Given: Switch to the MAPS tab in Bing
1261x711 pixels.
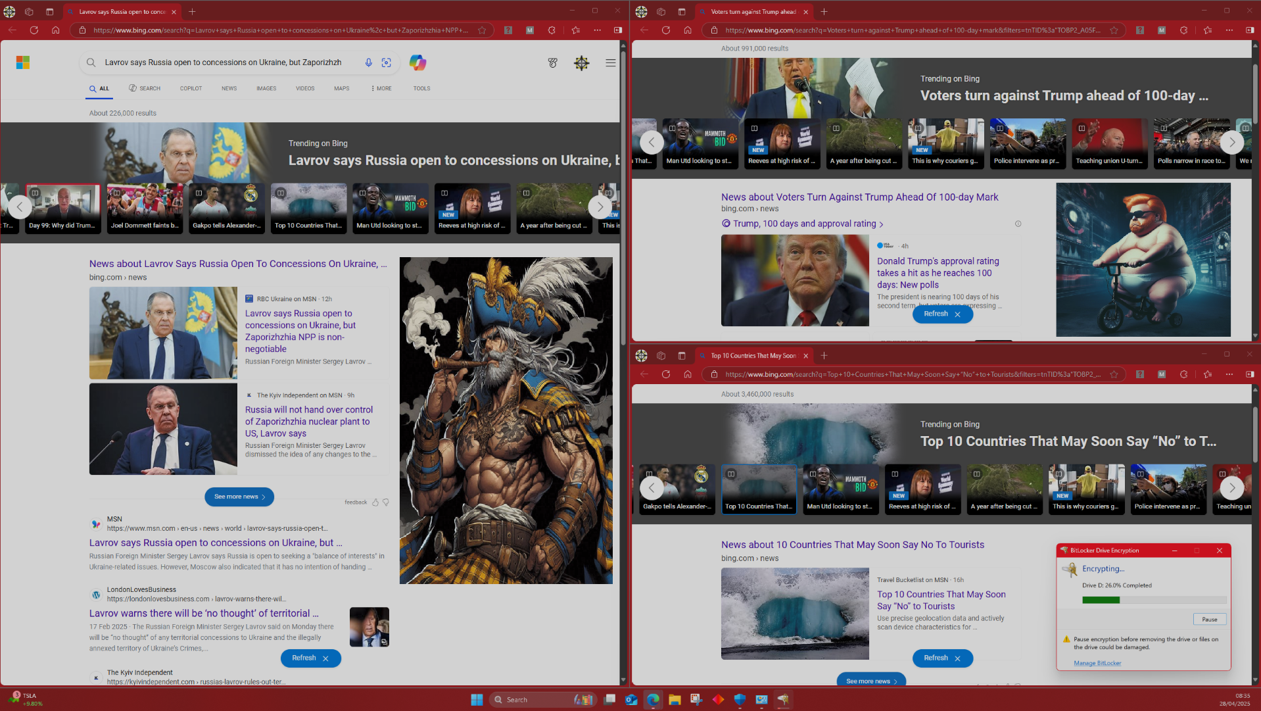Looking at the screenshot, I should [x=341, y=88].
